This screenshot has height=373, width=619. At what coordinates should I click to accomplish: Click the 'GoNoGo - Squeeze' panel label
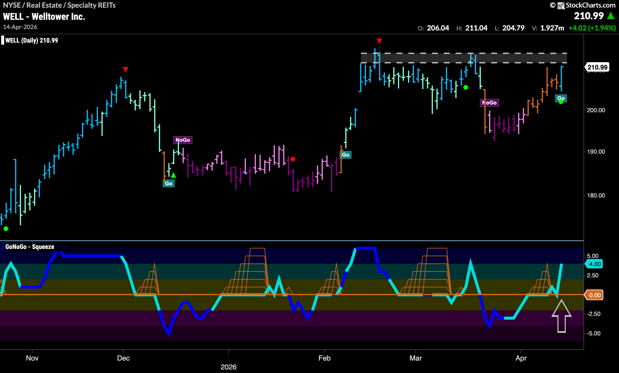[x=30, y=247]
